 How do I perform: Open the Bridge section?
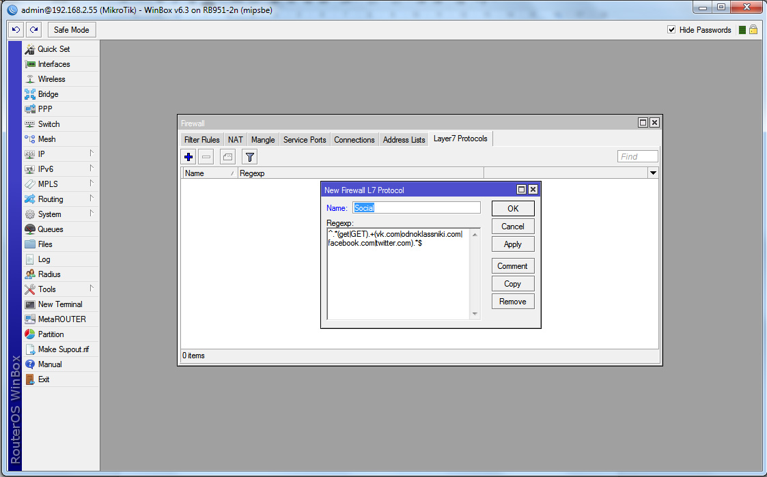61,94
